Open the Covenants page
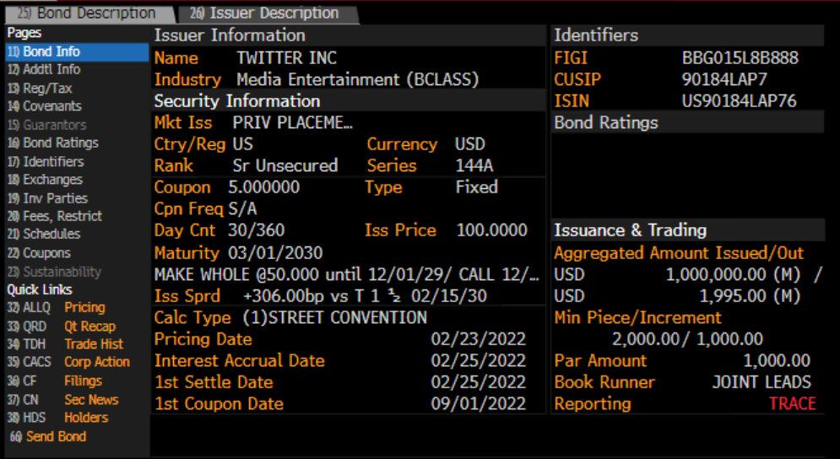 [x=45, y=106]
